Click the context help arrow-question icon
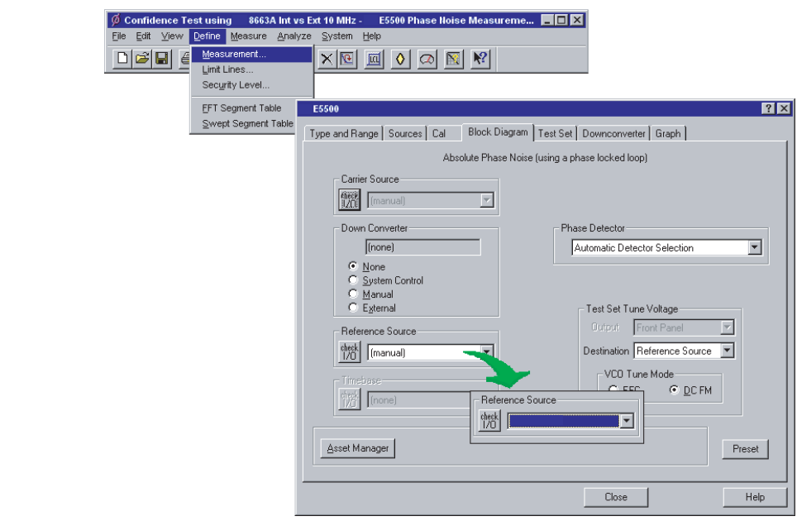 pos(480,59)
